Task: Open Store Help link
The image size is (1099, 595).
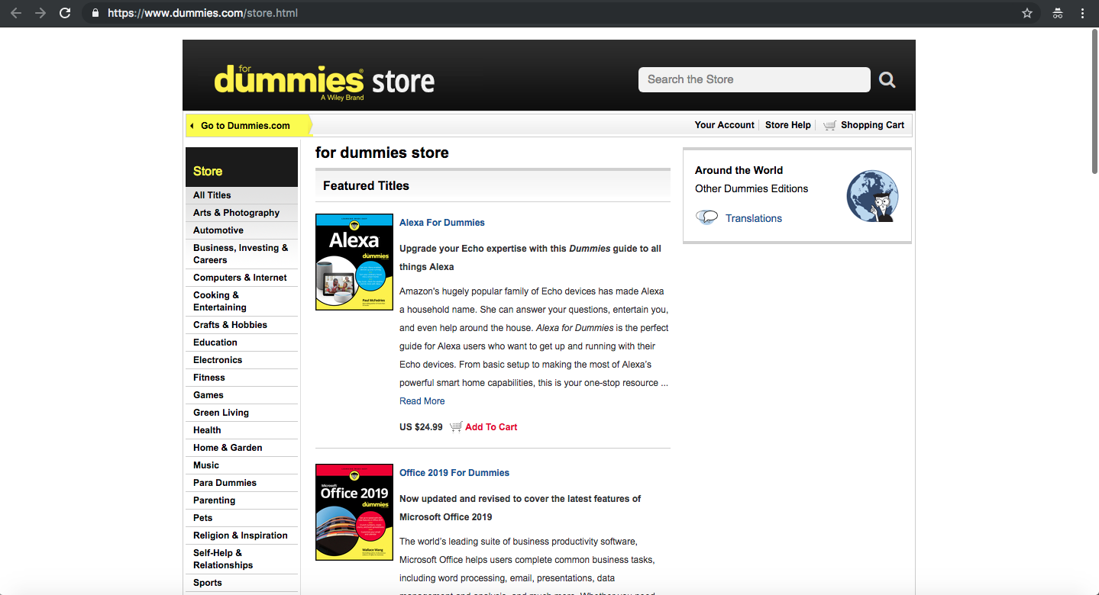Action: click(x=788, y=125)
